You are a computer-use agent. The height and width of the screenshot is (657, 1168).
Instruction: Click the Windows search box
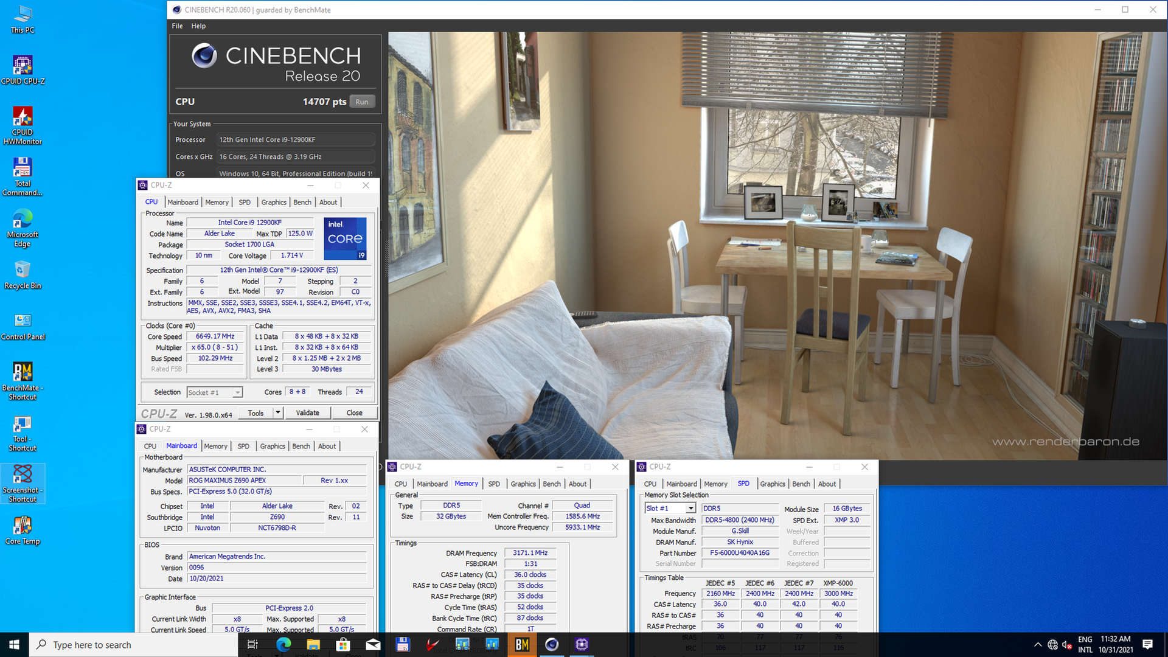coord(134,644)
